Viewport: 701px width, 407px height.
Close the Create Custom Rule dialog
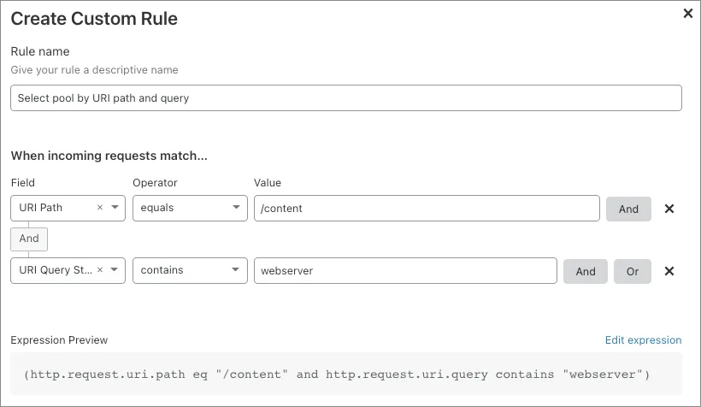[x=688, y=14]
